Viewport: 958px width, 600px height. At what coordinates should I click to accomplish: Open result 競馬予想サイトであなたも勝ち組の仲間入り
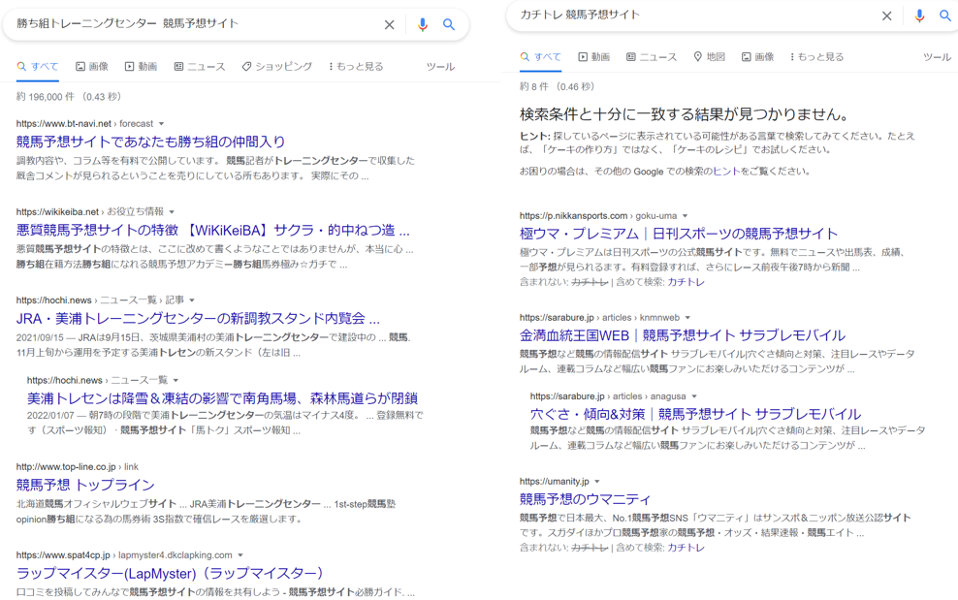coord(150,142)
